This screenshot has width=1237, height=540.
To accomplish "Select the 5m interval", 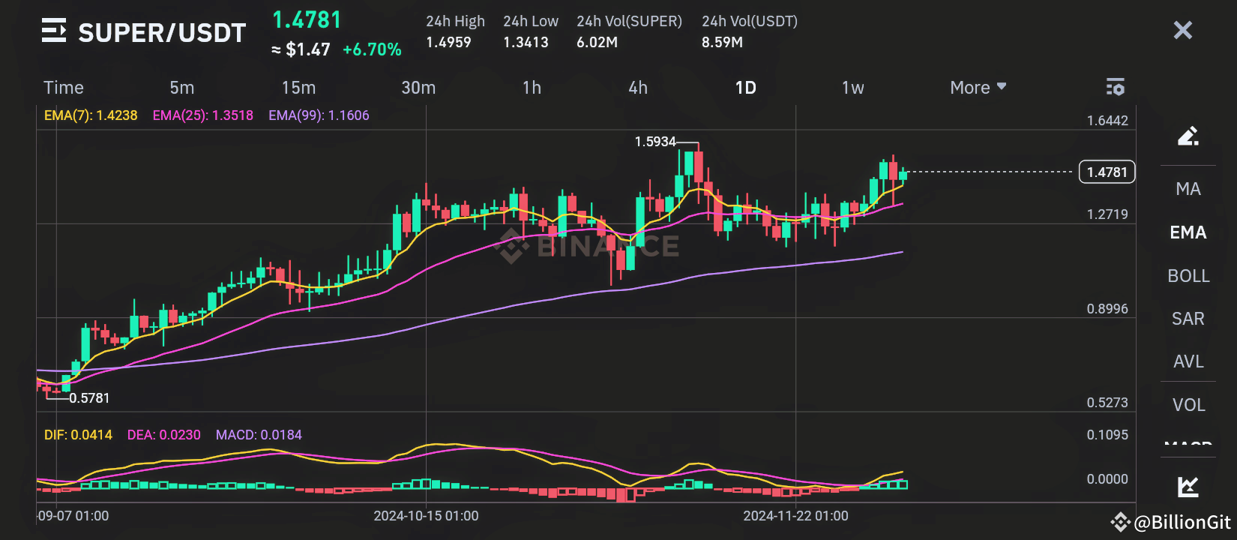I will click(x=181, y=88).
